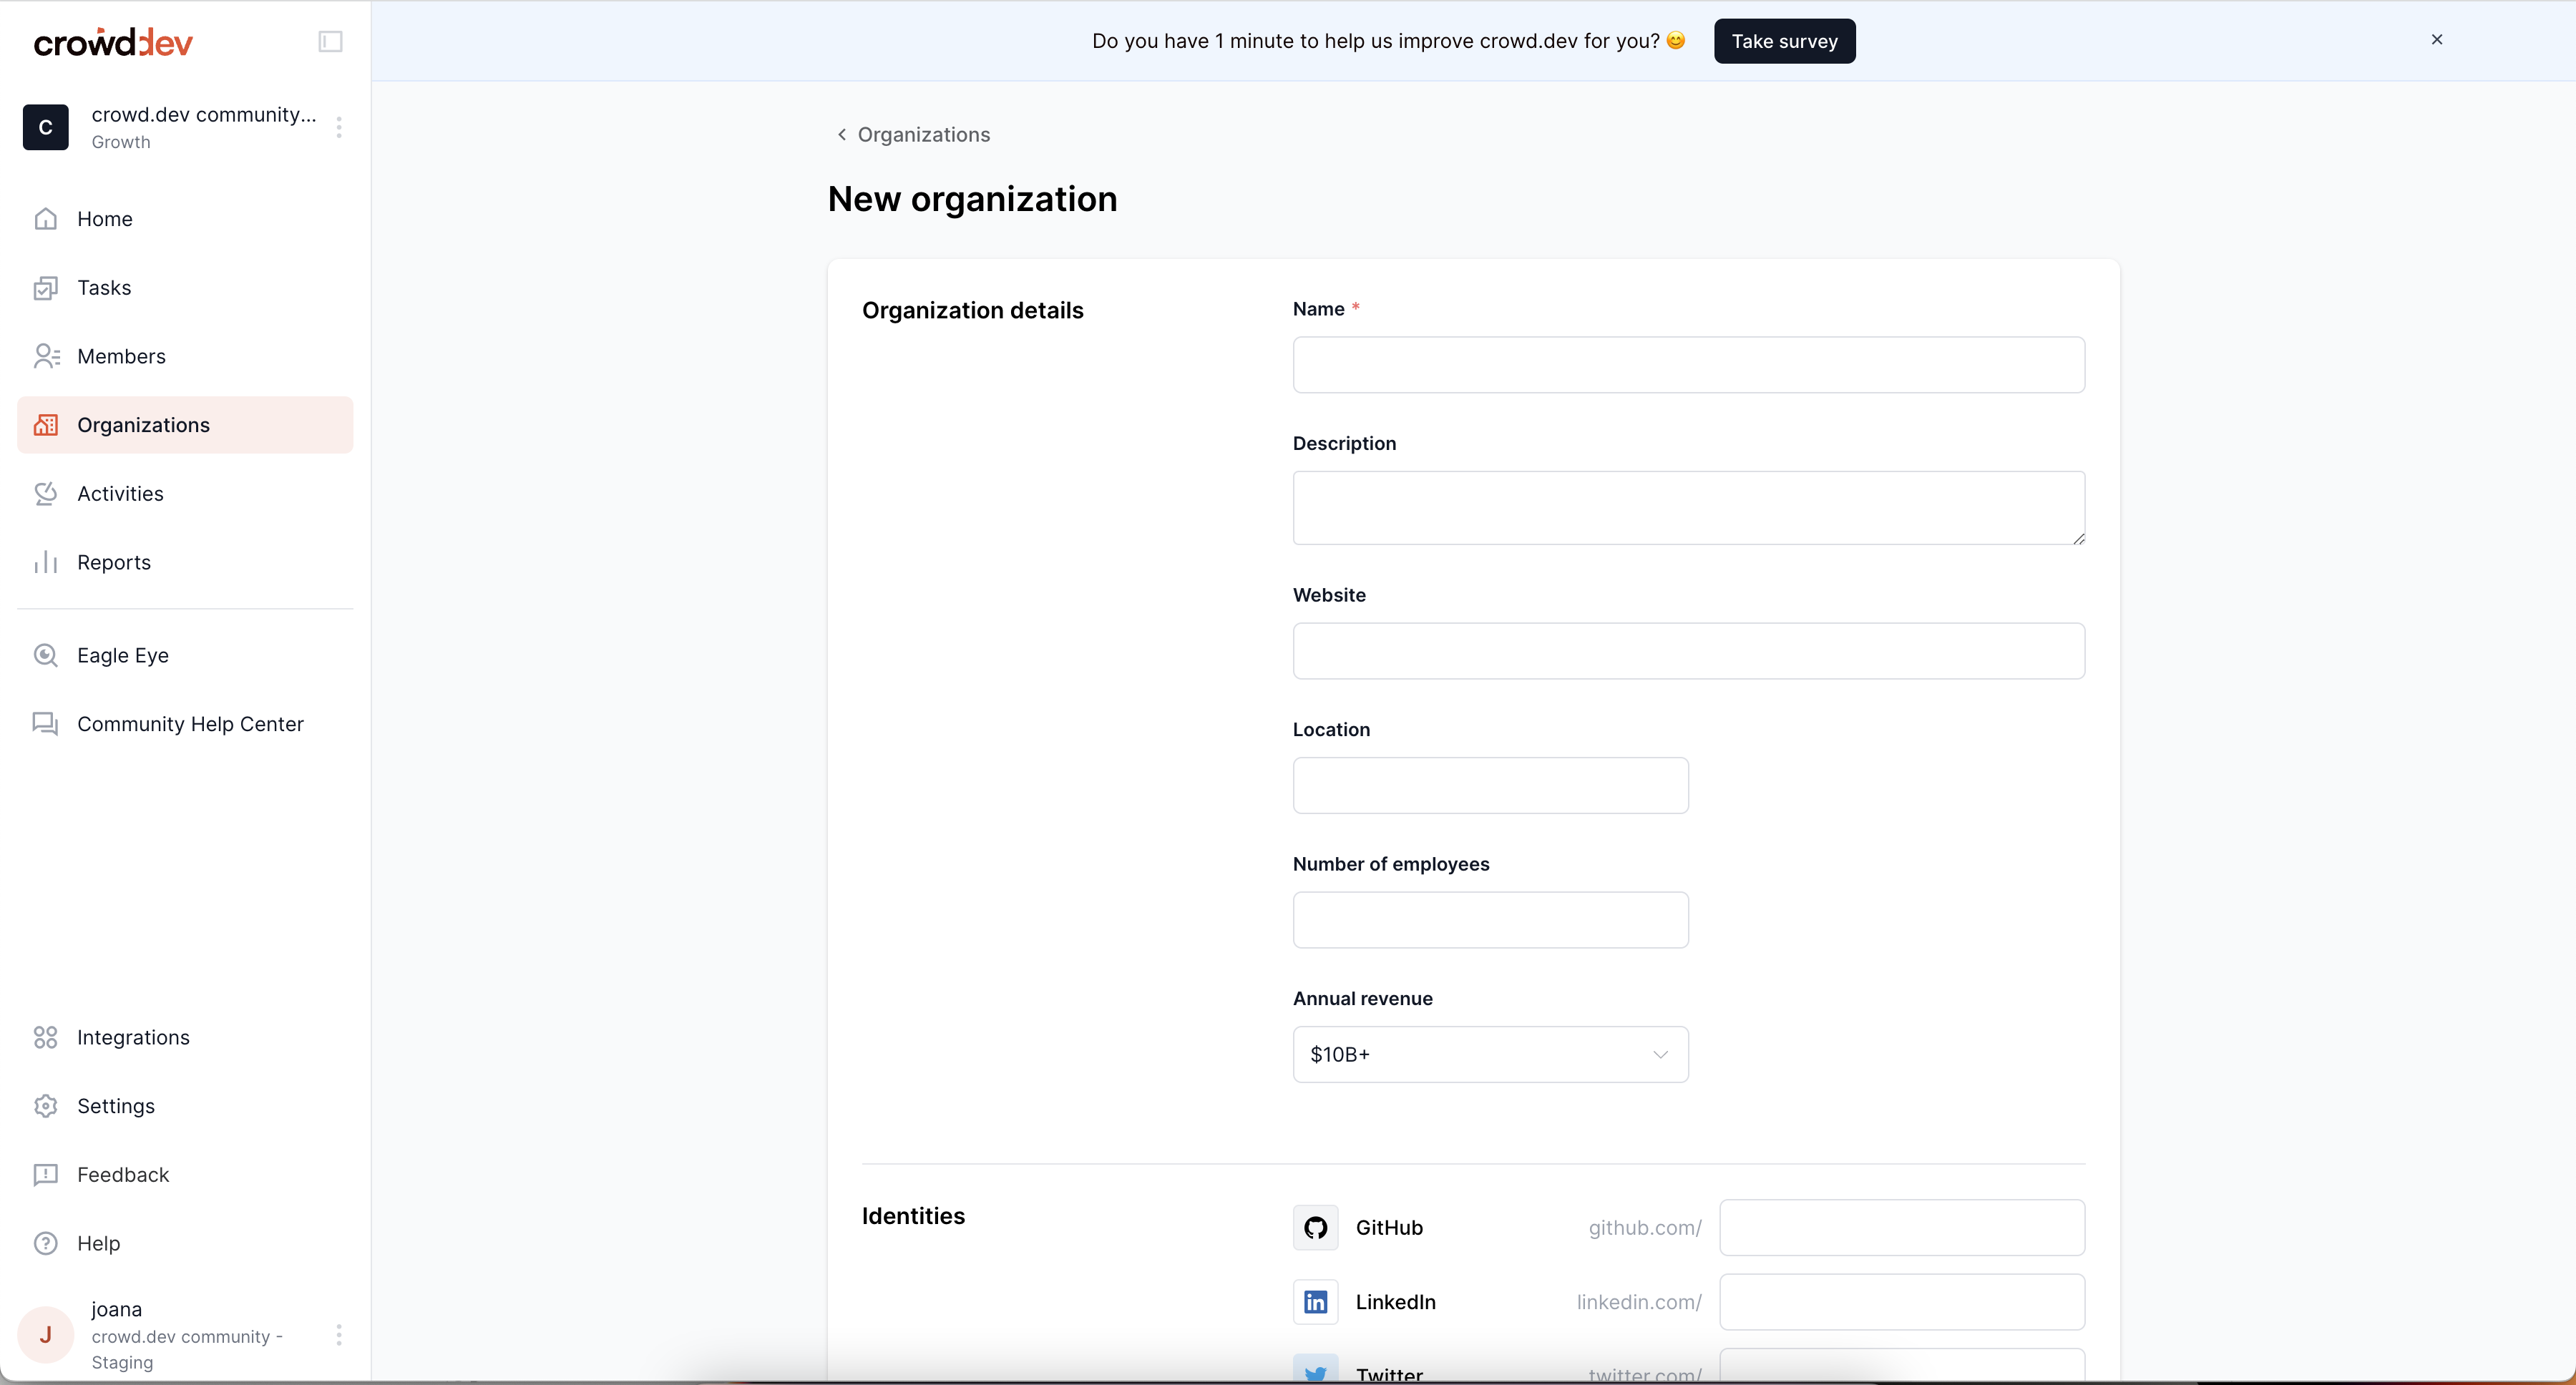
Task: Focus the organization Name input field
Action: click(1688, 365)
